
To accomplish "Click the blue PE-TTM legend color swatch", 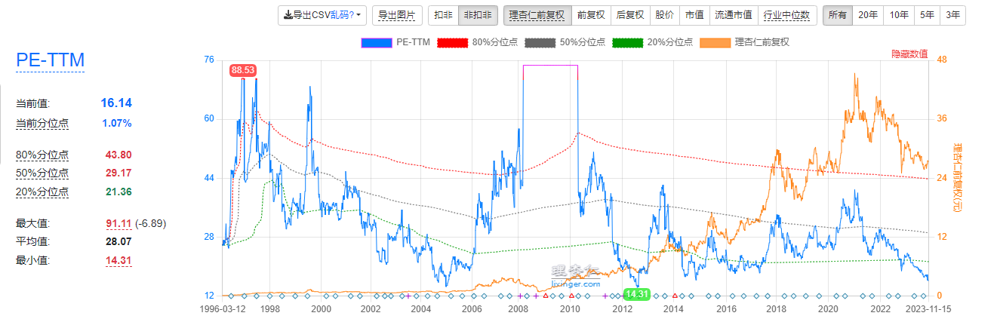I will 377,42.
